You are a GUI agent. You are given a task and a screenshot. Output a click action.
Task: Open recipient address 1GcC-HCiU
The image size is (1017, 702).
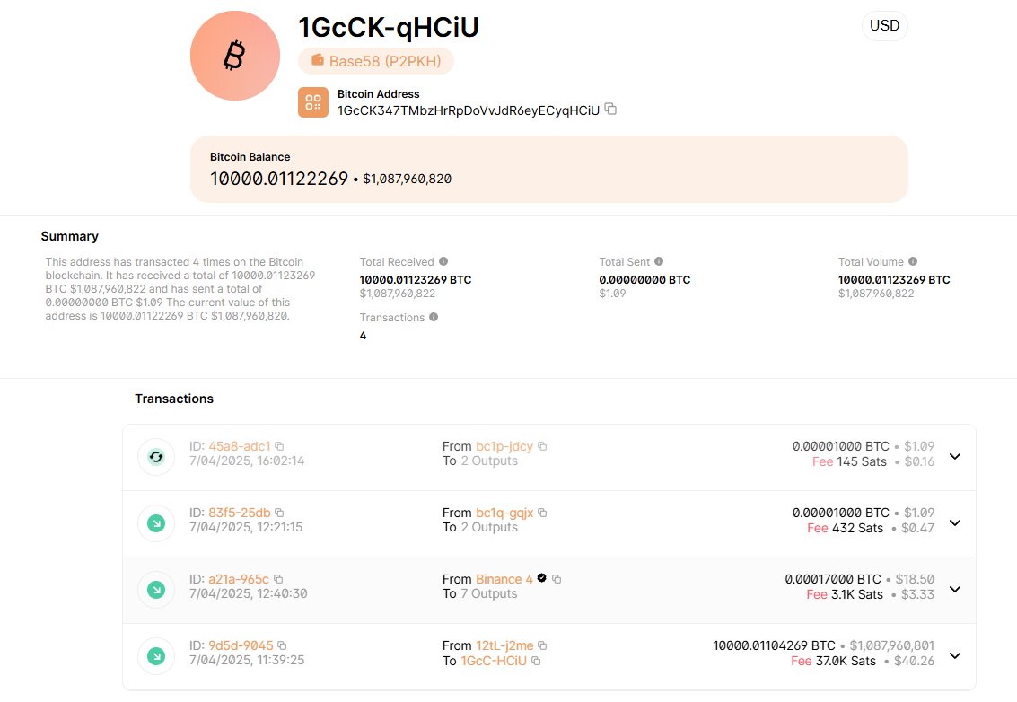click(494, 661)
